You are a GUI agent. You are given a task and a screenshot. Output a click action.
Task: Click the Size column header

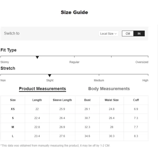pos(13,100)
